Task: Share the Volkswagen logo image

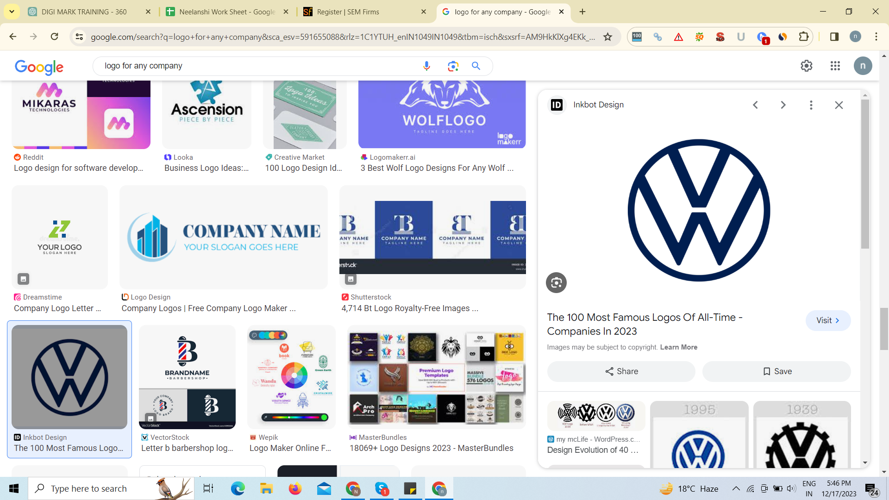Action: 621,371
